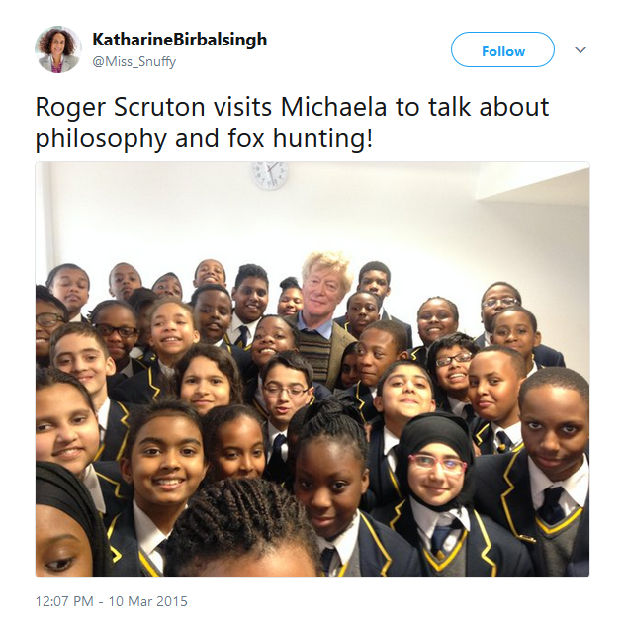Click the name Roger Scruton in tweet
This screenshot has width=625, height=621.
click(121, 107)
